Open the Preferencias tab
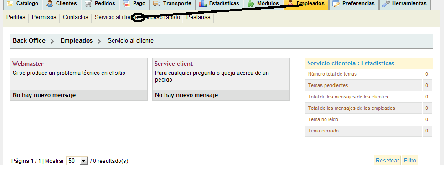 click(x=354, y=4)
